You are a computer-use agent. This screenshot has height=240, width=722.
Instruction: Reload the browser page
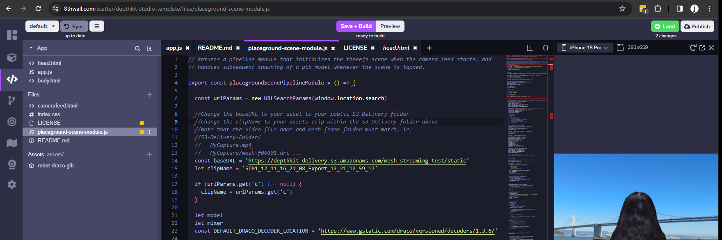[38, 9]
